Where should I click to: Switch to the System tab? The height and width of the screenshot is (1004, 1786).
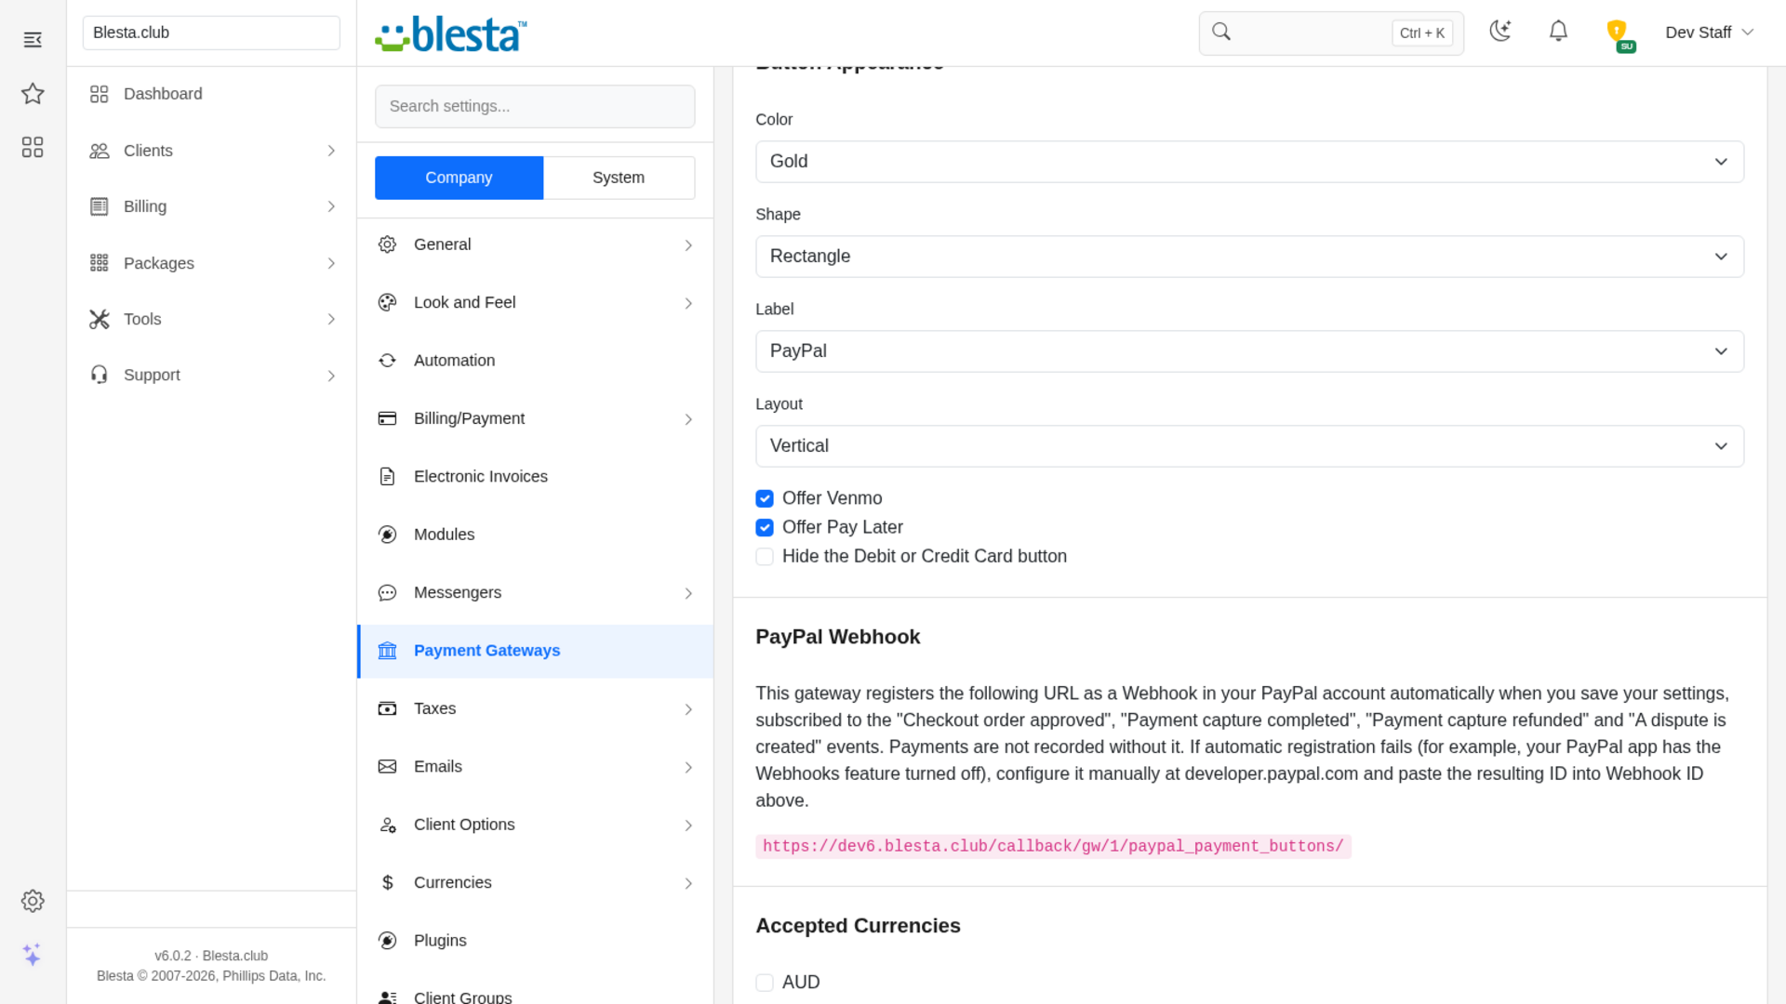(619, 178)
